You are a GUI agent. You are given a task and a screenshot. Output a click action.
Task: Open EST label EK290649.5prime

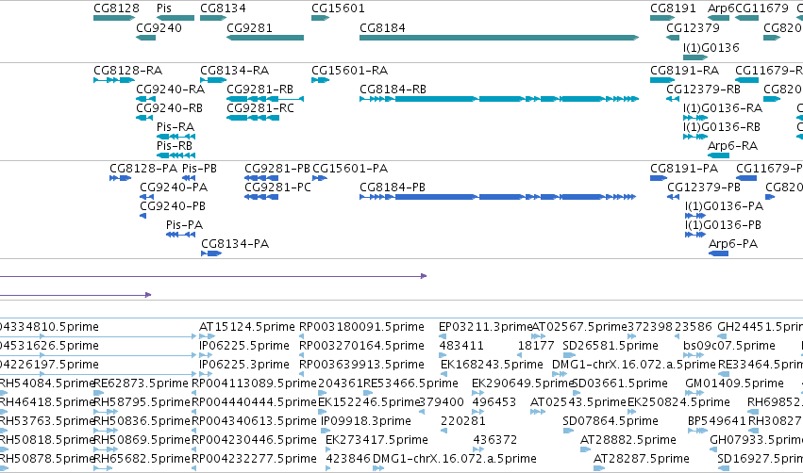click(523, 383)
